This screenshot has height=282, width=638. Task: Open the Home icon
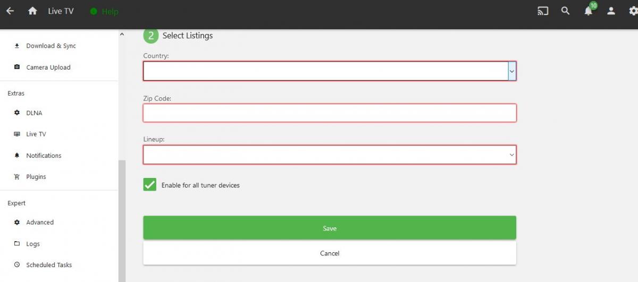click(x=32, y=11)
